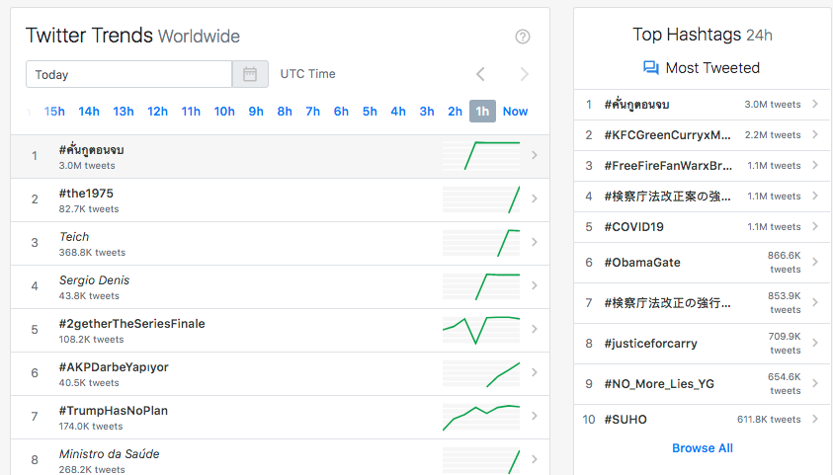The image size is (833, 475).
Task: Select the active 1h time tab
Action: click(x=482, y=111)
